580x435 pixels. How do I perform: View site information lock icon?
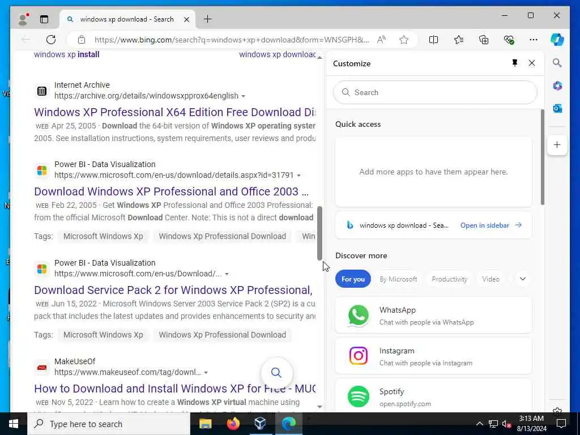click(x=82, y=40)
